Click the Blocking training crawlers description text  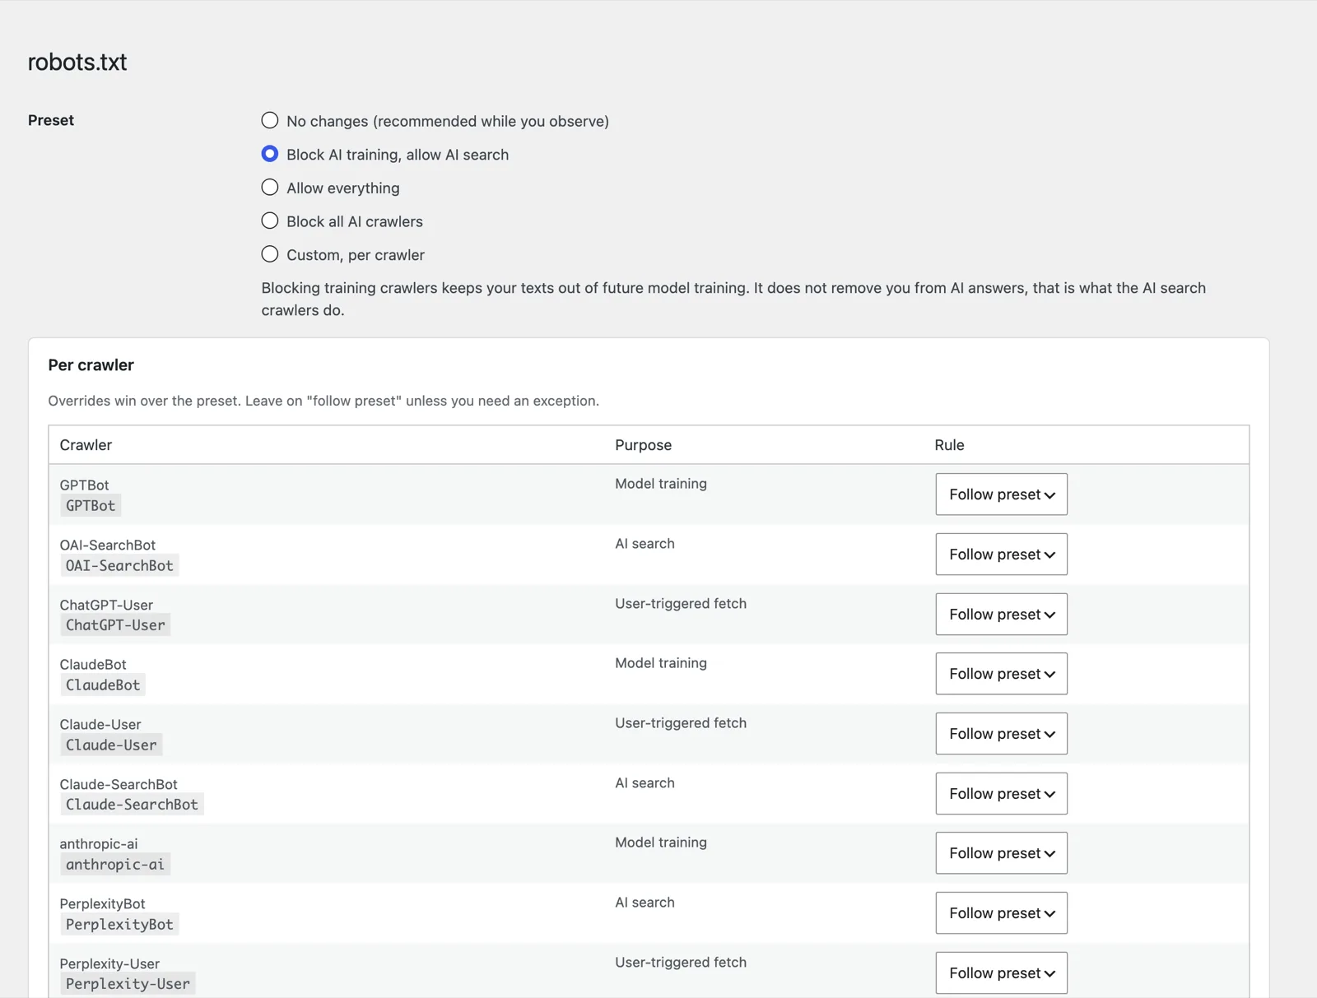733,299
